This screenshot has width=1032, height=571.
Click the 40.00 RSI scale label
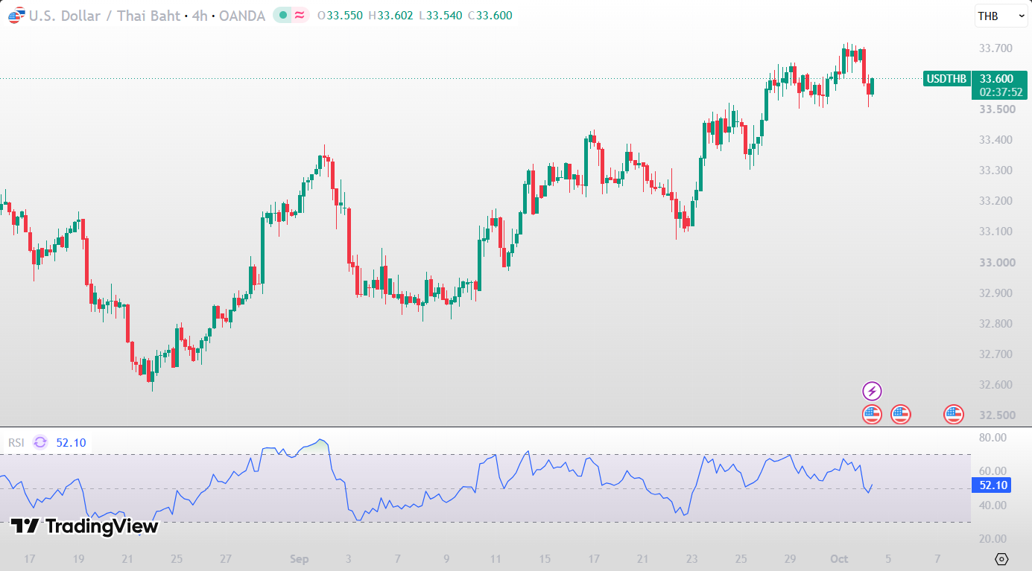[994, 505]
